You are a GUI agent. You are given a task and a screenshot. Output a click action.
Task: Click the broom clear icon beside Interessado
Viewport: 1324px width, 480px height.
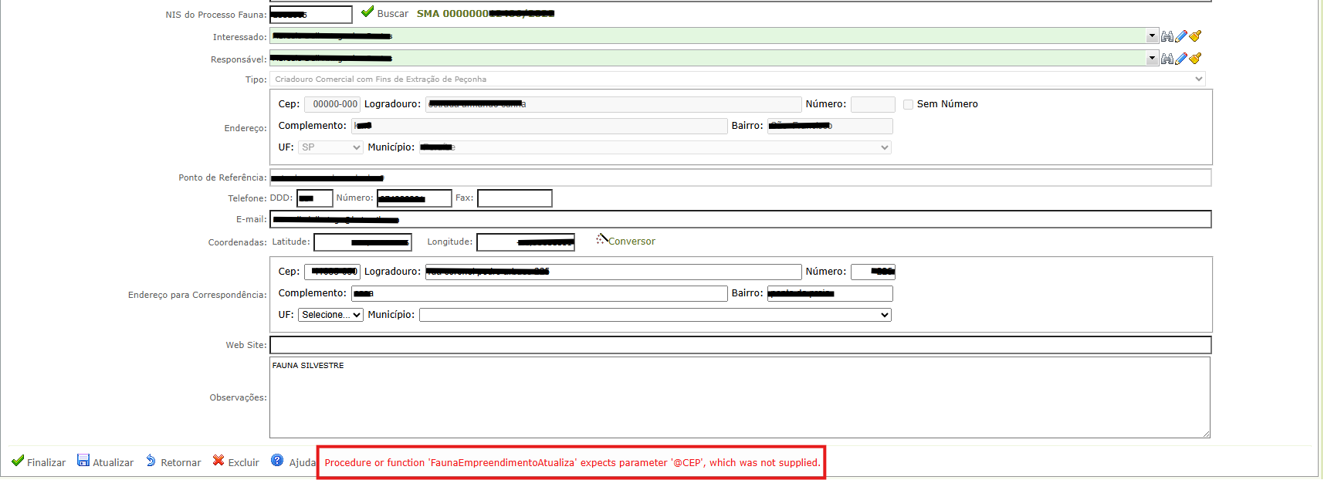pos(1195,36)
